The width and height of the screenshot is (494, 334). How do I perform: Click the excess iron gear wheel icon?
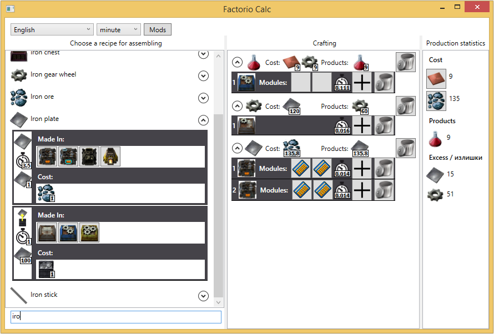(435, 195)
